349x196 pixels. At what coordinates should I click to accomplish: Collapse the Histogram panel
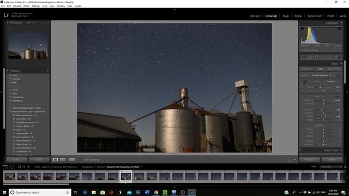point(341,23)
